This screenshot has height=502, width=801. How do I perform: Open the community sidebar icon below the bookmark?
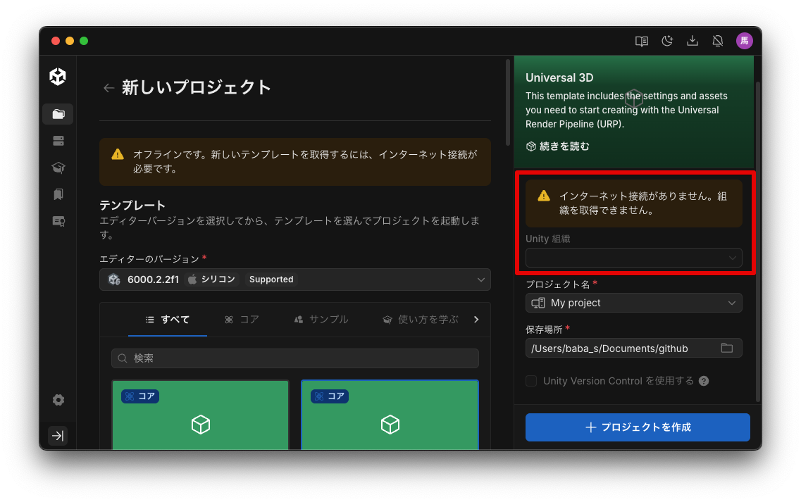[x=58, y=221]
